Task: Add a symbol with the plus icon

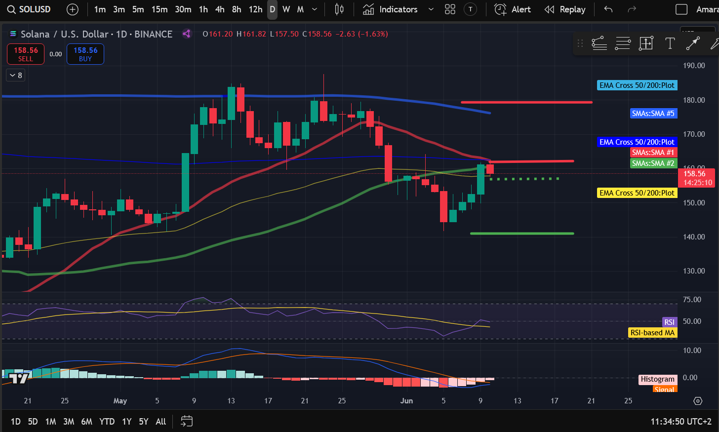Action: point(73,9)
